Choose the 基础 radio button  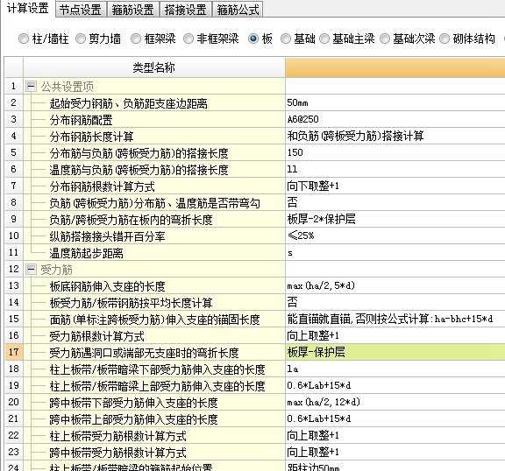pos(285,39)
